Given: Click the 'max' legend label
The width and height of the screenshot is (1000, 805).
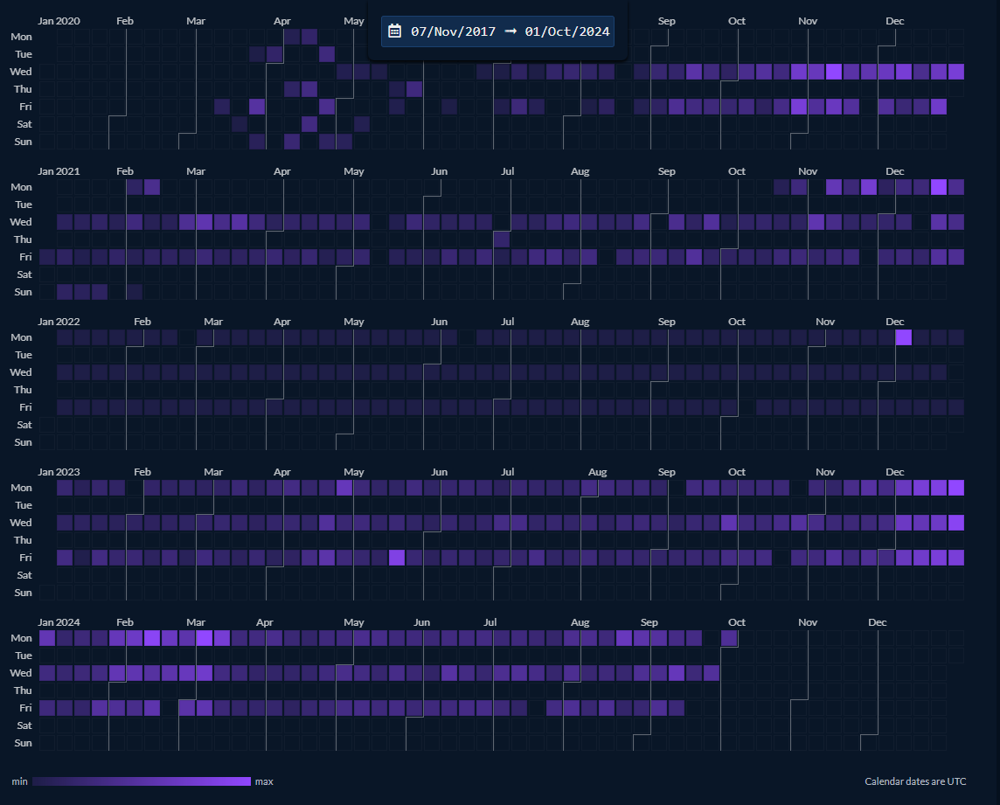Looking at the screenshot, I should (264, 781).
